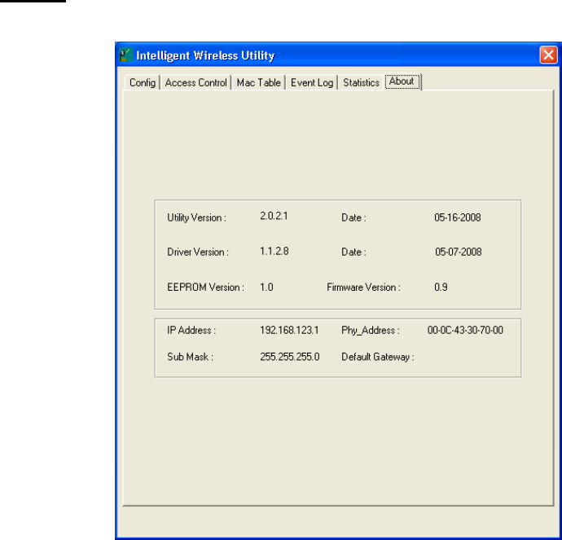Open the Statistics tab
The image size is (562, 540).
tap(361, 83)
